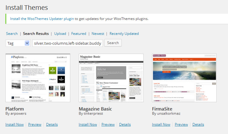Image resolution: width=228 pixels, height=134 pixels.
Task: Switch to the Search Results tab
Action: pyautogui.click(x=36, y=34)
